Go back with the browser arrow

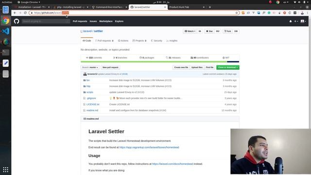click(x=15, y=13)
